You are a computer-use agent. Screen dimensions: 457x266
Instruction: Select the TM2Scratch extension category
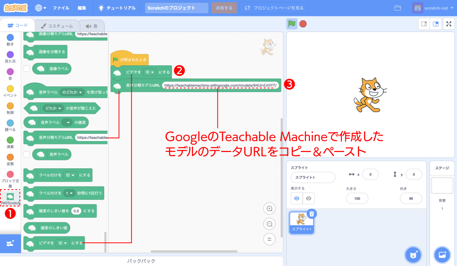10,197
